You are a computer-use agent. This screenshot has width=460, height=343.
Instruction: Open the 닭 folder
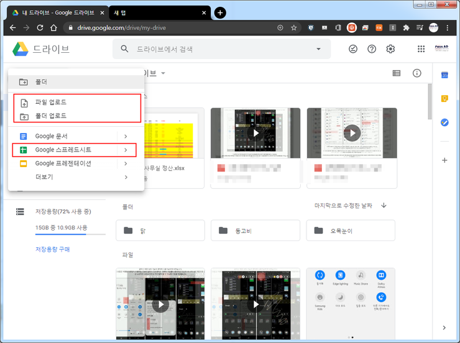click(x=160, y=231)
